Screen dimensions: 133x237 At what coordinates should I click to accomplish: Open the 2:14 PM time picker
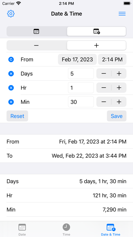pyautogui.click(x=112, y=59)
